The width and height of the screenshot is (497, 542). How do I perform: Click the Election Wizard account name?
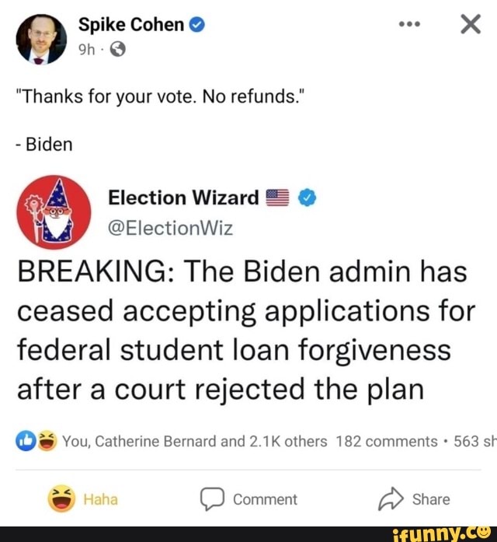point(183,198)
